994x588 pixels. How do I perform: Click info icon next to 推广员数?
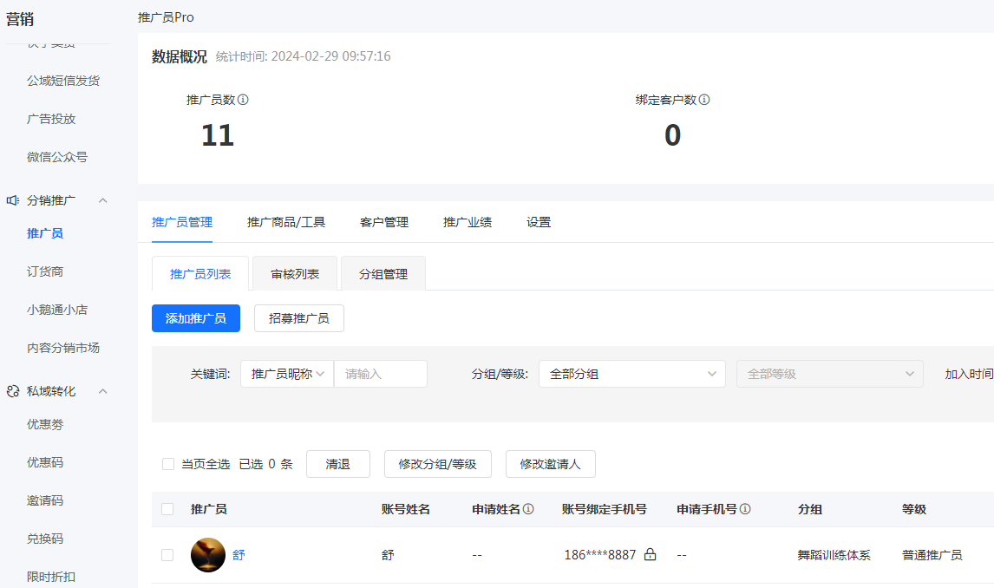click(243, 100)
